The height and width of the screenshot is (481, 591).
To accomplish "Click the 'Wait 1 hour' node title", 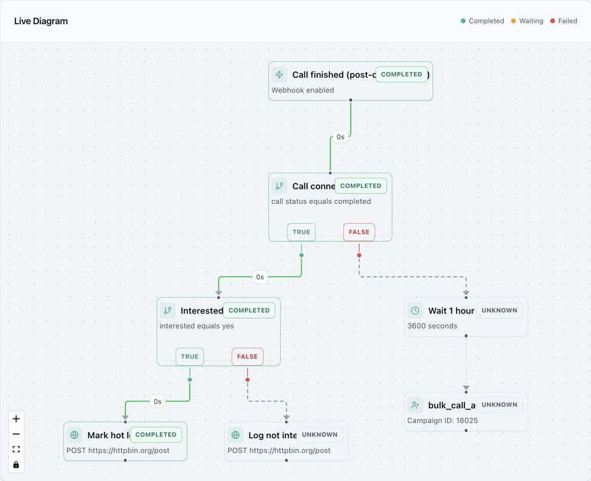I will coord(451,311).
